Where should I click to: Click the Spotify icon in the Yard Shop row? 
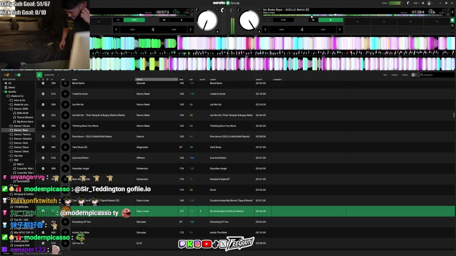[x=43, y=147]
